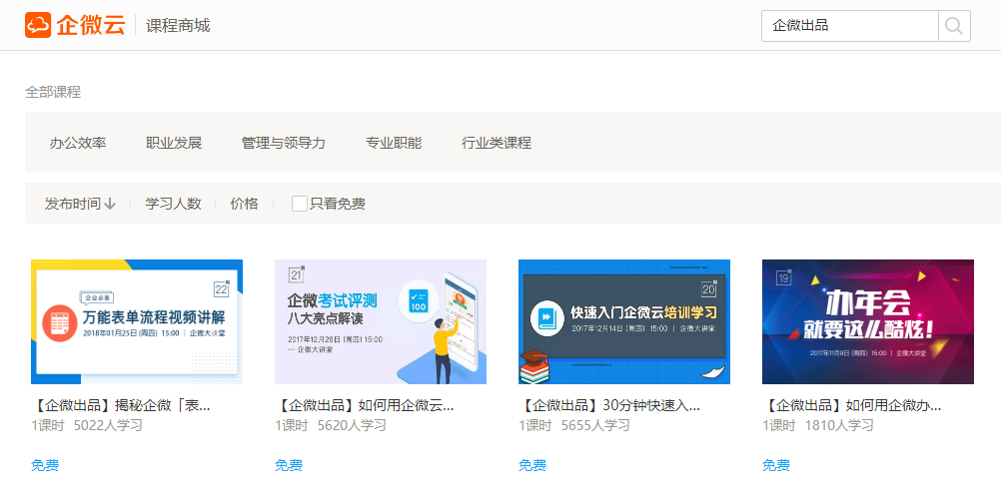Open the 管理与领导力 category
The width and height of the screenshot is (1001, 502).
click(284, 143)
